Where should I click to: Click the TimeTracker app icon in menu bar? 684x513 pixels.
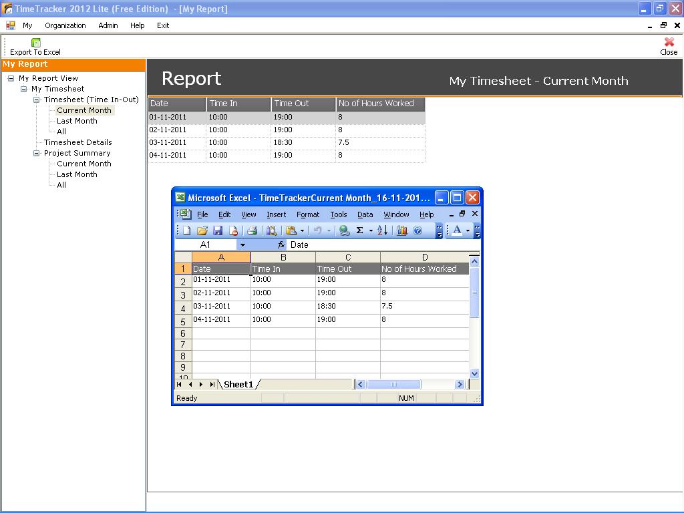[11, 25]
